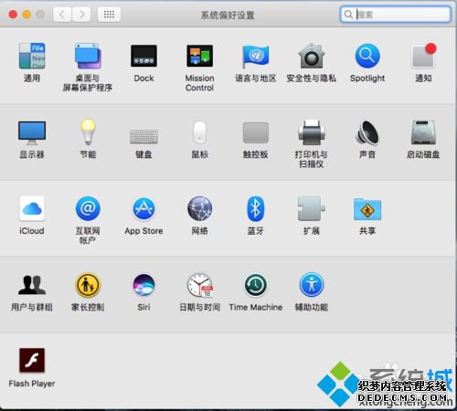Open Siri preferences

tap(143, 285)
